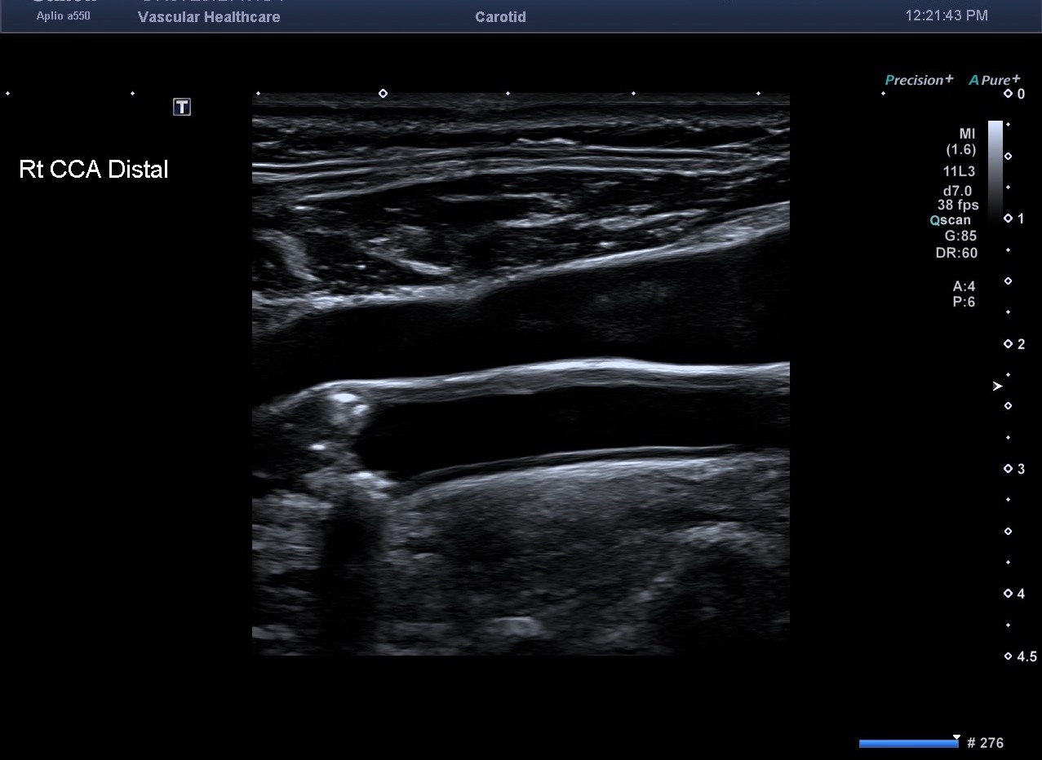Screen dimensions: 1042x760
Task: Click the depth scale label "4"
Action: pyautogui.click(x=1021, y=594)
